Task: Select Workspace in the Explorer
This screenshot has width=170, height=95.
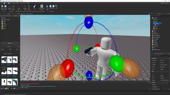Action: pos(155,18)
